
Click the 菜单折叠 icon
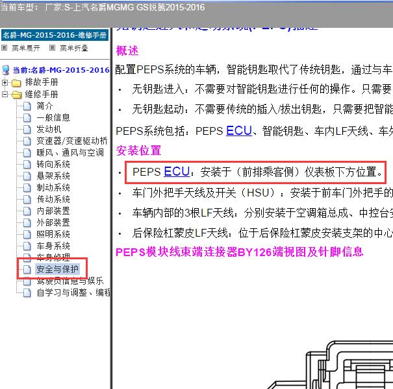click(x=52, y=47)
